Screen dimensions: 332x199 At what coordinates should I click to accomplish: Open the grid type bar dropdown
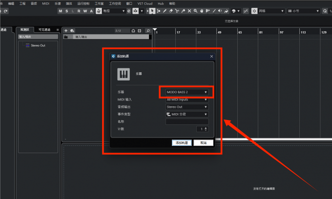click(303, 11)
